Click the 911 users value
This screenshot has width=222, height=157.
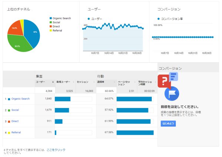pyautogui.click(x=49, y=121)
